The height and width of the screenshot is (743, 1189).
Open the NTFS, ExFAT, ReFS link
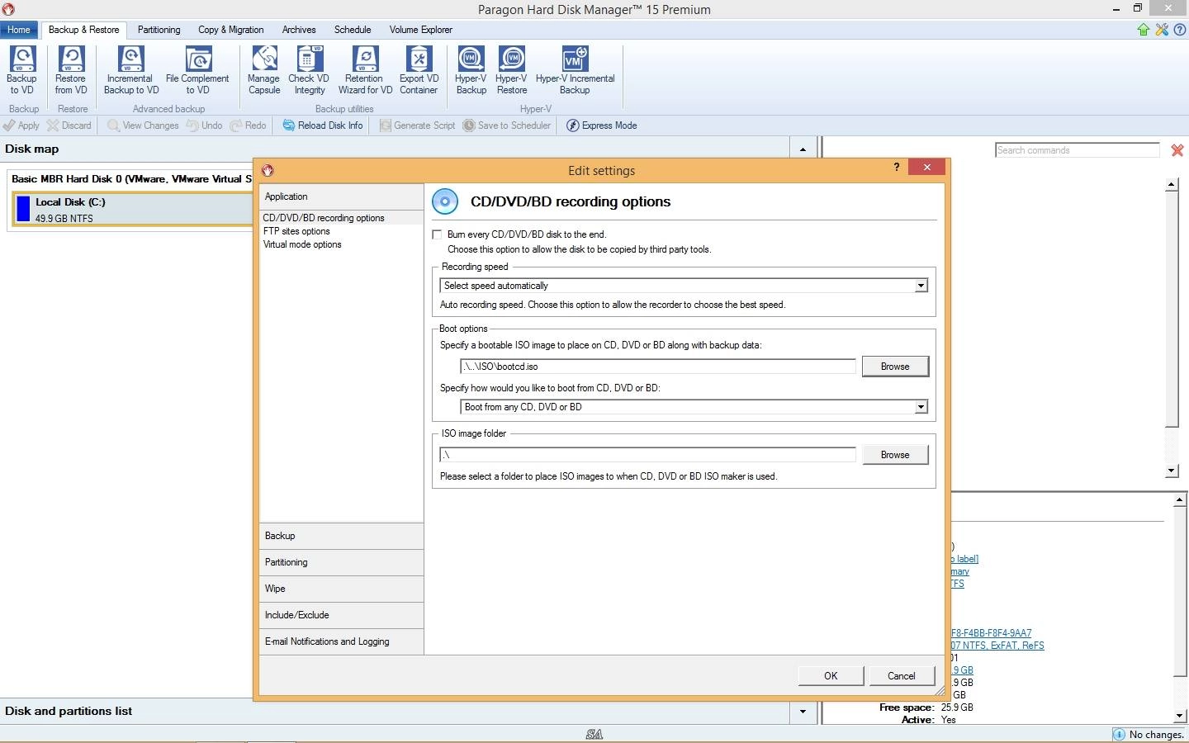[x=997, y=646]
